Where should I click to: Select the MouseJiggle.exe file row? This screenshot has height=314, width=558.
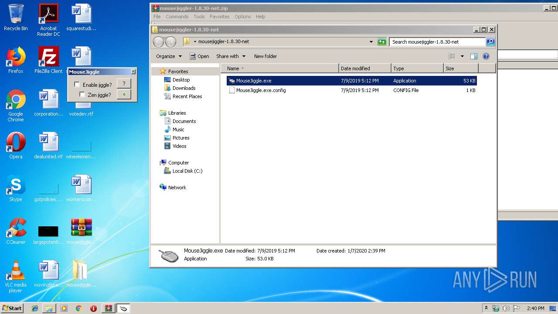[351, 81]
